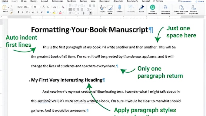Cut the selection with the scissors icon

click(12, 6)
